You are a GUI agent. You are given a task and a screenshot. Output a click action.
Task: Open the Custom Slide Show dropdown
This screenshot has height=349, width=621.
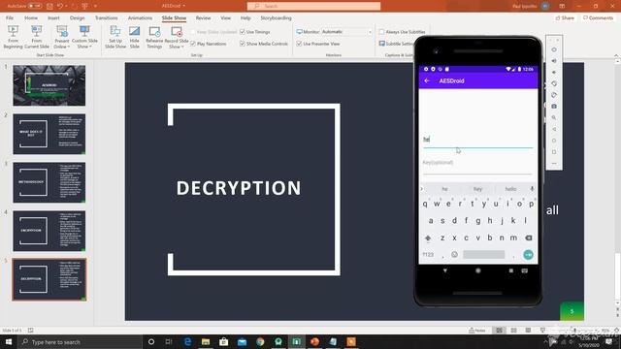84,37
